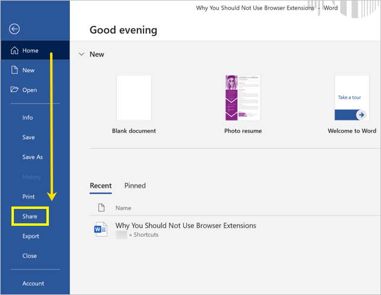Click the Word file icon of recent document
Viewport: 381px width, 295px height.
pyautogui.click(x=101, y=229)
